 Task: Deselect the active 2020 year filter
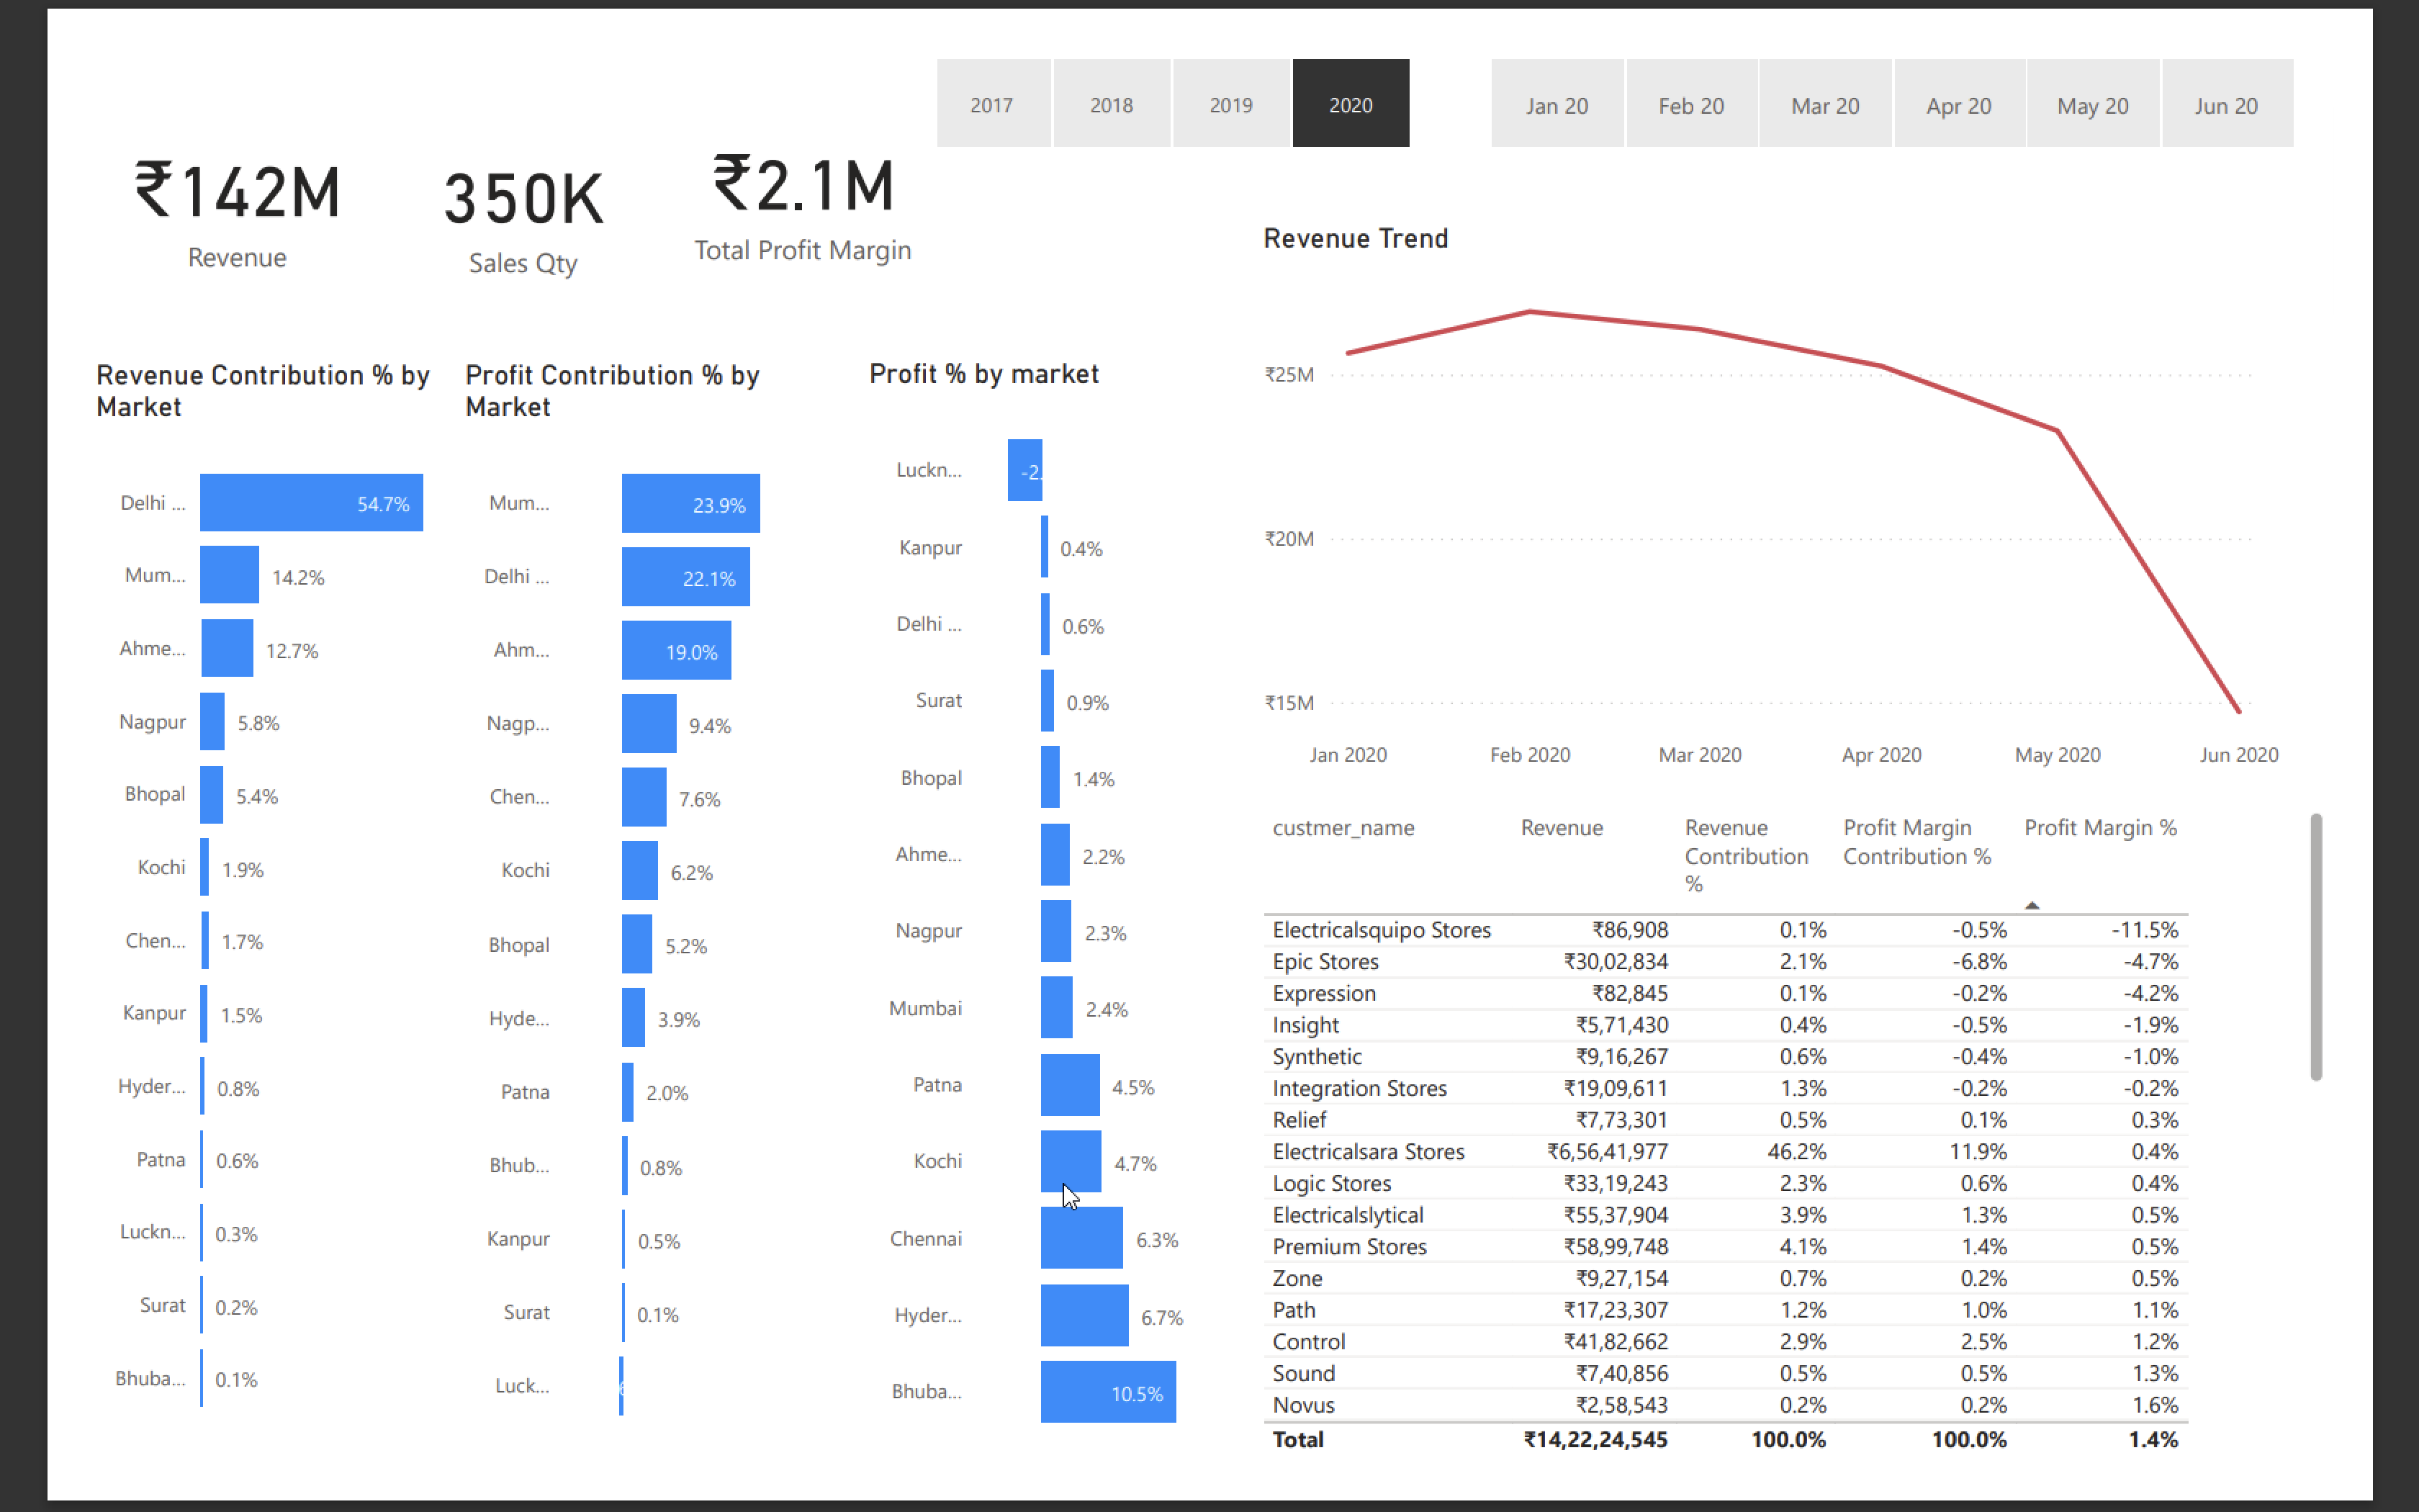tap(1351, 103)
